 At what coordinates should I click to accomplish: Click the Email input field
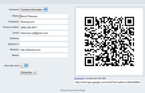(44, 33)
